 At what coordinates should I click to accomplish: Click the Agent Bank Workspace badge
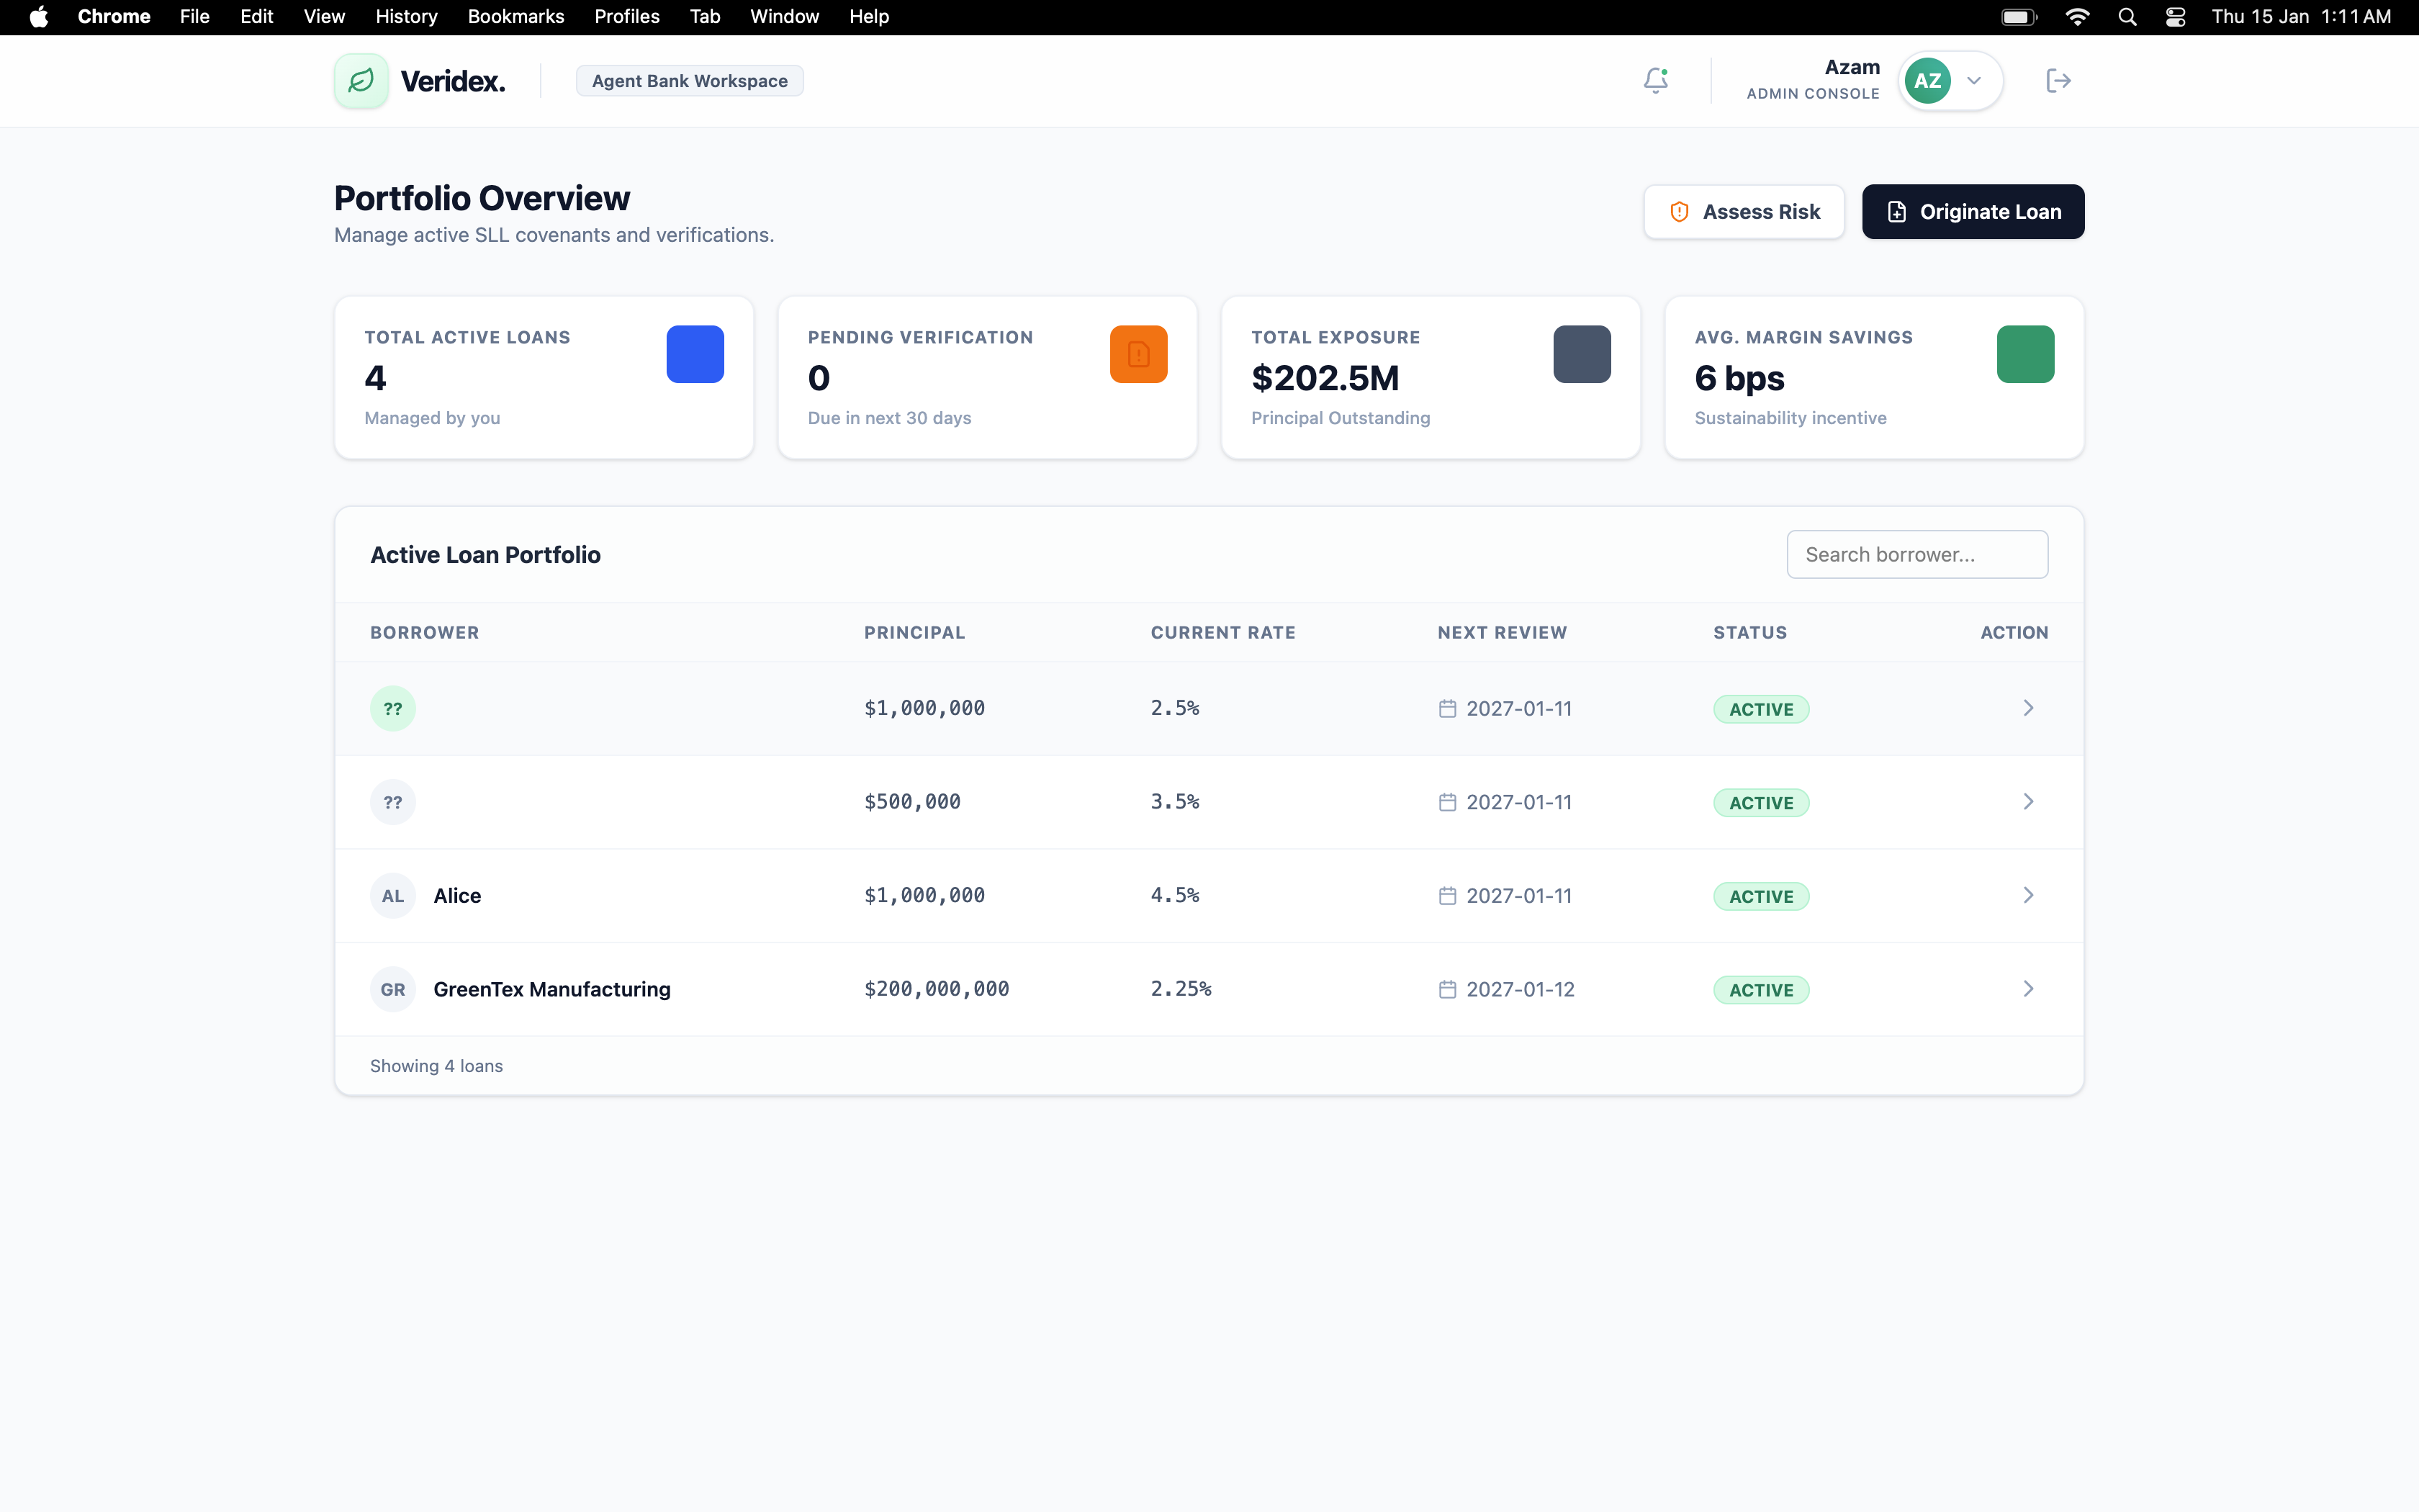tap(689, 81)
